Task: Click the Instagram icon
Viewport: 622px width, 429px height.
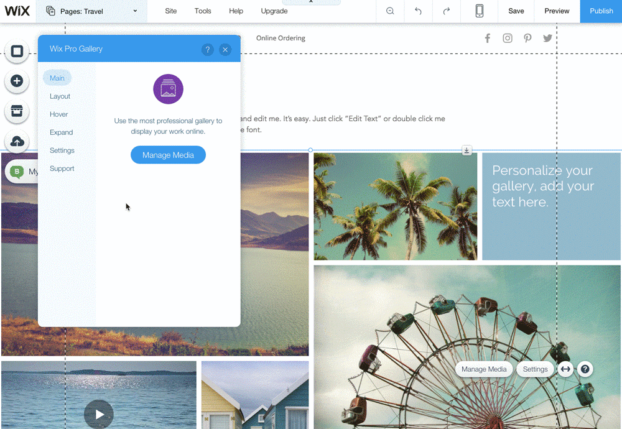Action: (508, 38)
